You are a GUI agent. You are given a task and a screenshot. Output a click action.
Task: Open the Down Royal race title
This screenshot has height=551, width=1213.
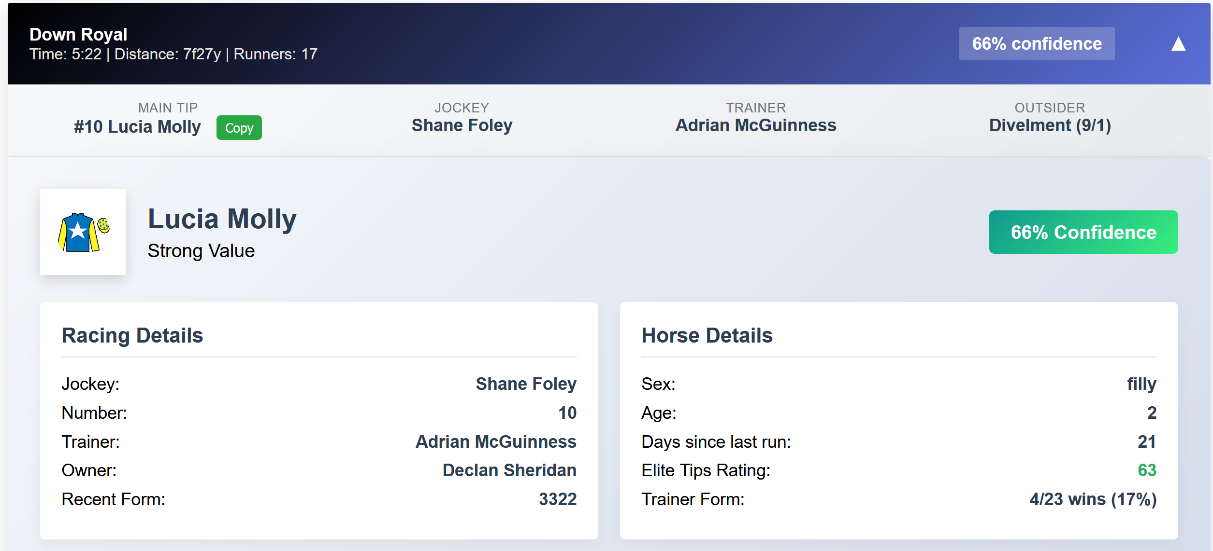(78, 34)
